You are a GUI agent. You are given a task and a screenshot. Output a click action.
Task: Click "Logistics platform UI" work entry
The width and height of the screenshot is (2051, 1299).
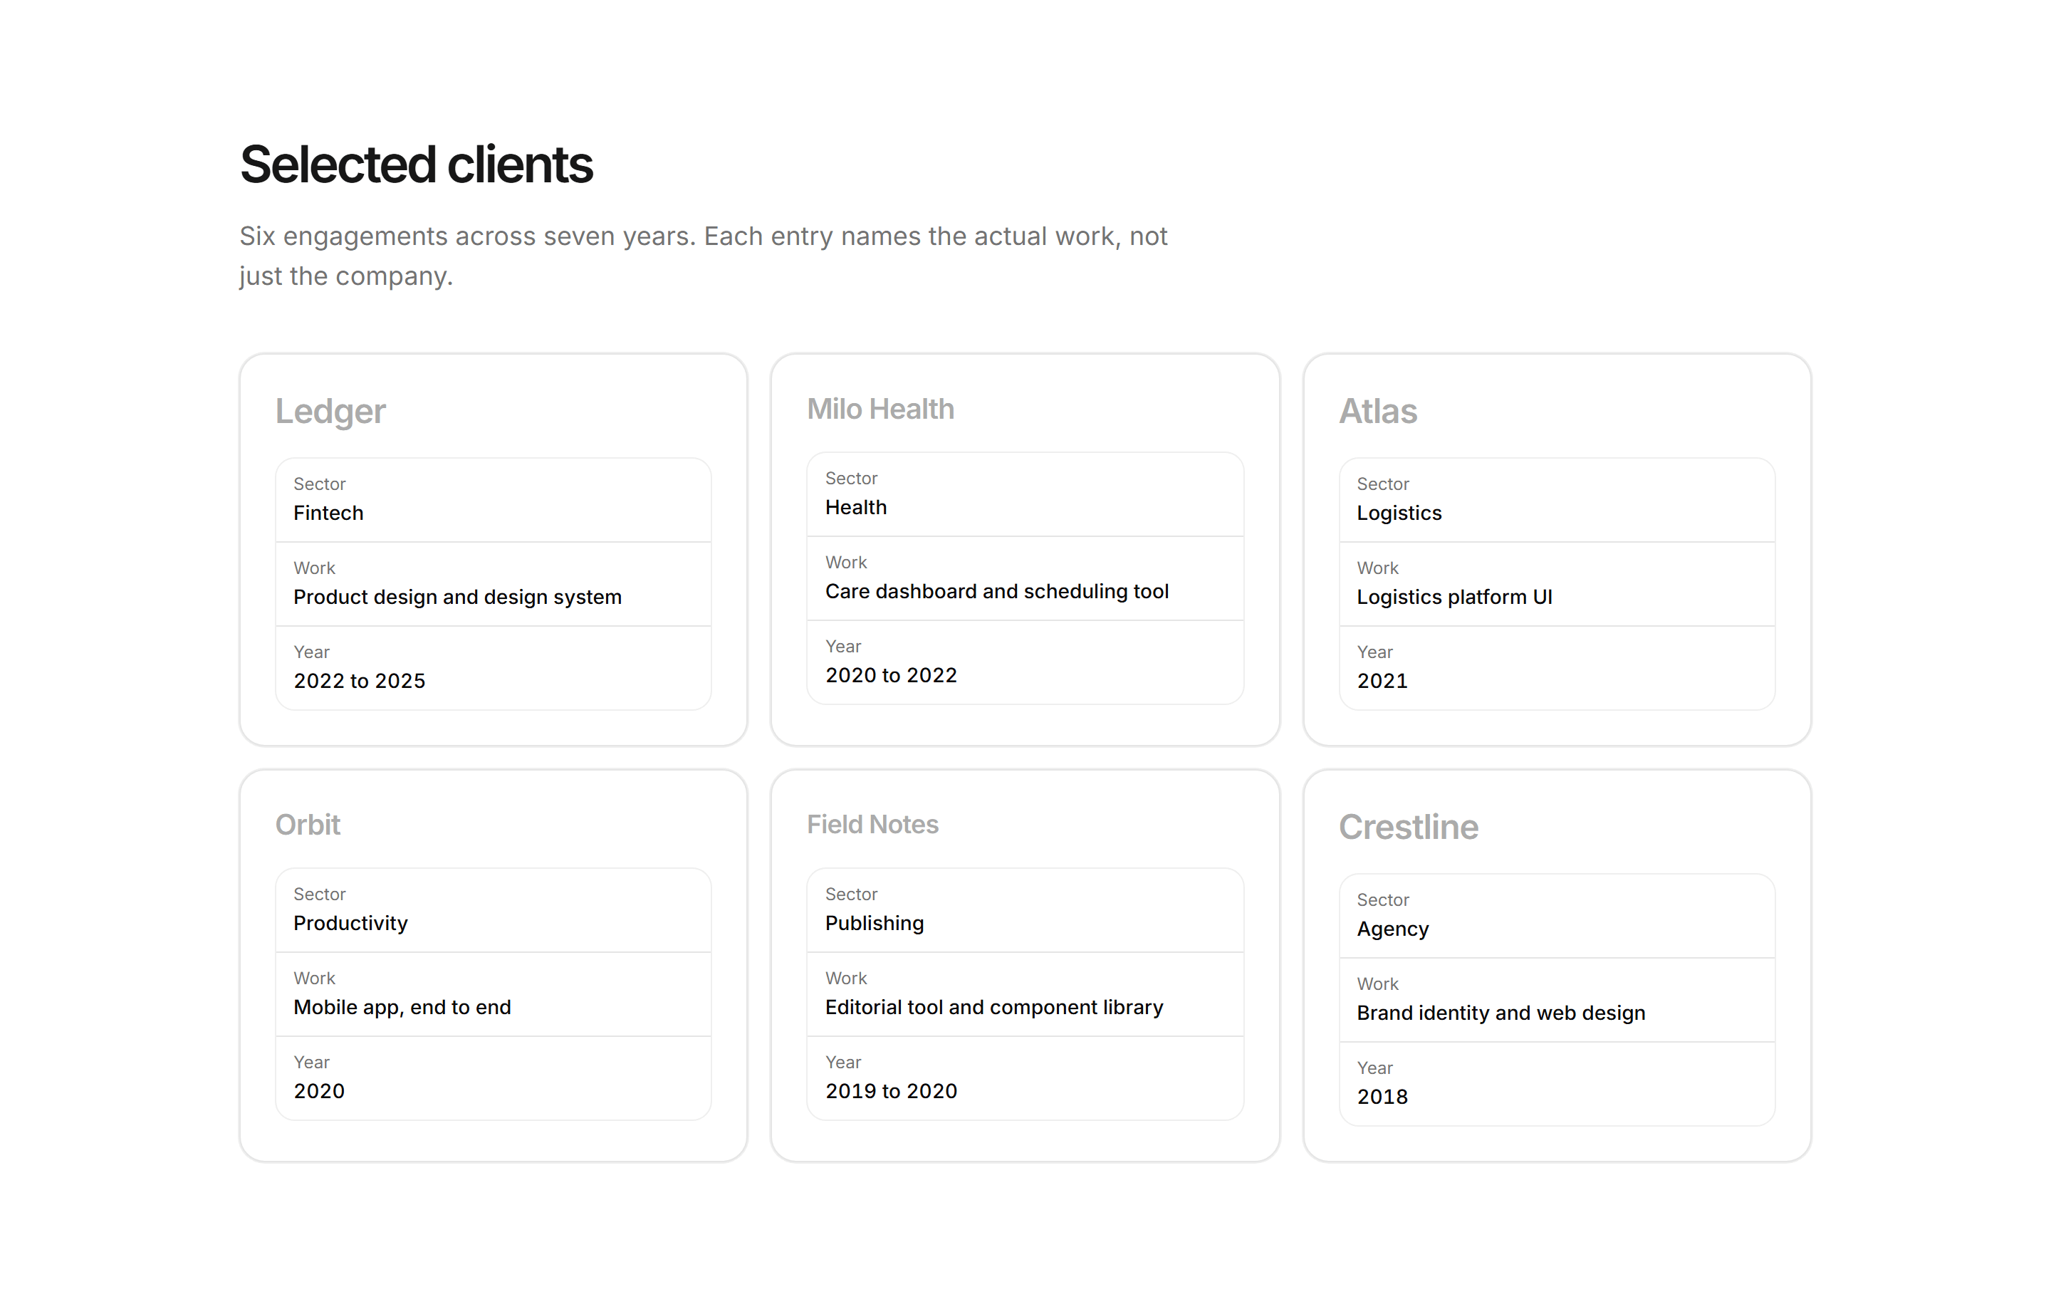click(1454, 597)
